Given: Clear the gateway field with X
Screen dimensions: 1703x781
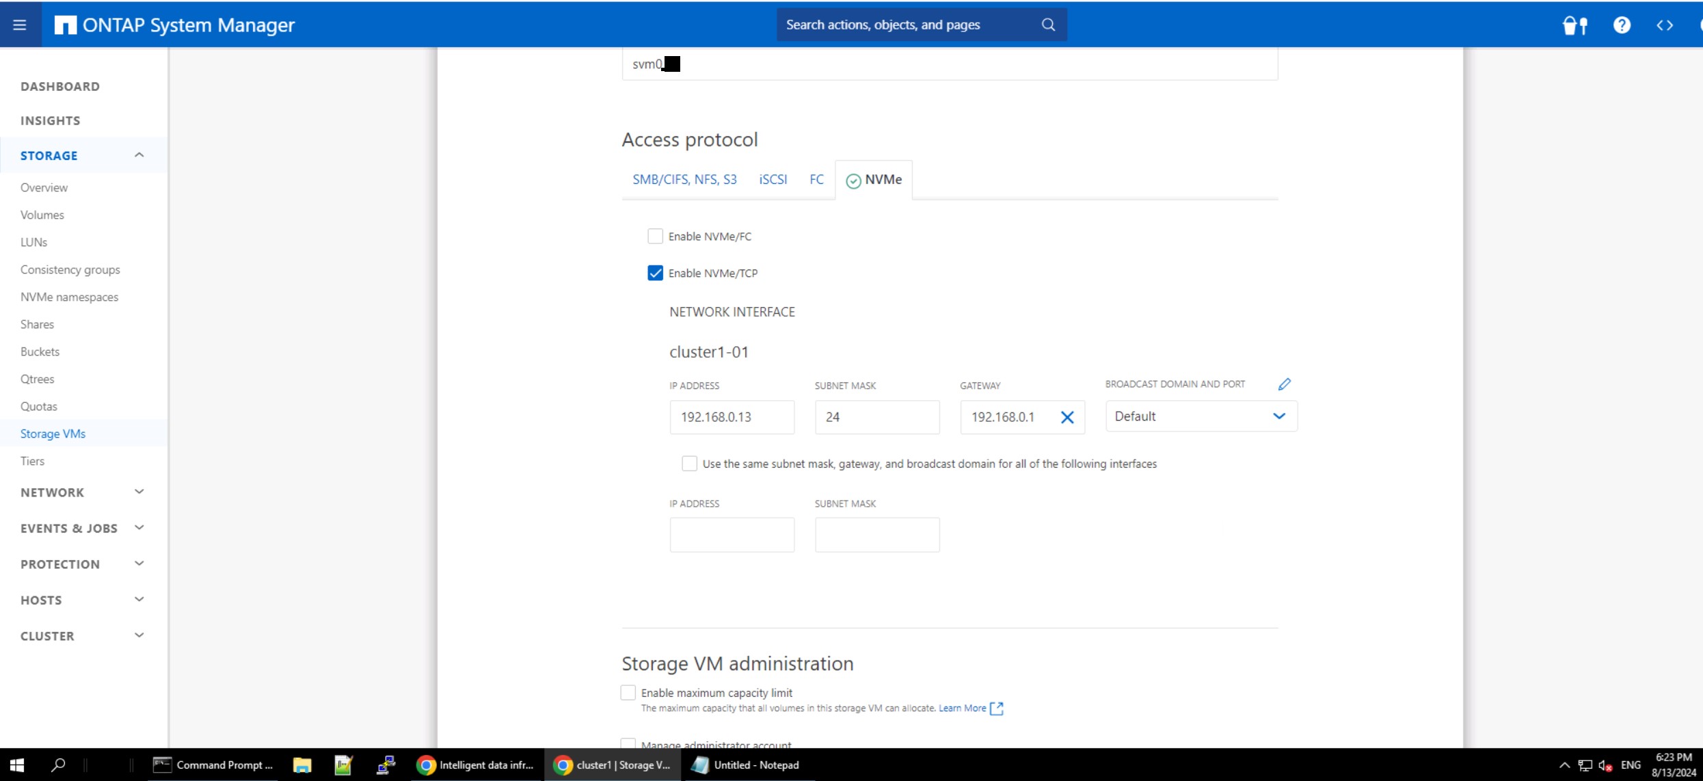Looking at the screenshot, I should click(1067, 417).
